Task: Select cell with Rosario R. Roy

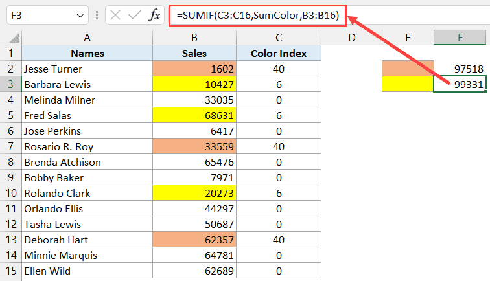Action: coord(87,146)
